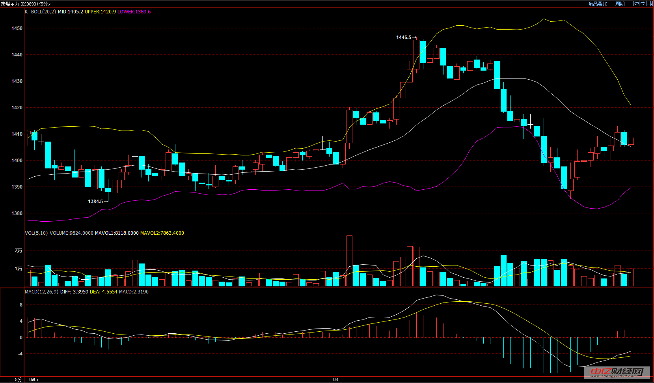Viewport: 654px width, 383px height.
Task: Click the MAVOL2:7863.4000 volume average label
Action: tap(162, 233)
